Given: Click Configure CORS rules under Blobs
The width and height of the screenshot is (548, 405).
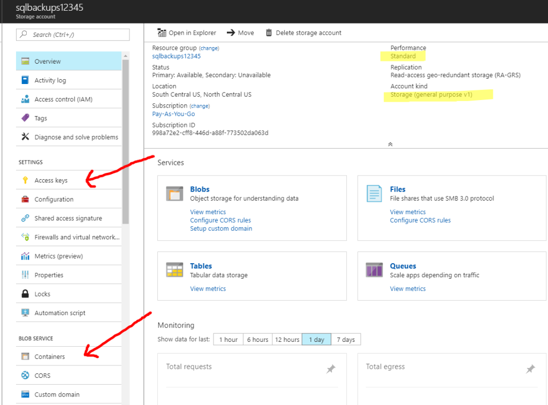Looking at the screenshot, I should click(220, 220).
